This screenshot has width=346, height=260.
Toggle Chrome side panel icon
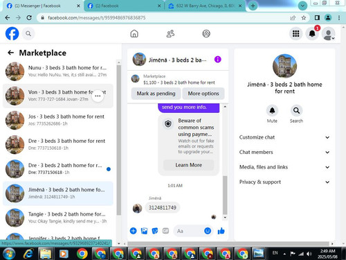pyautogui.click(x=317, y=18)
